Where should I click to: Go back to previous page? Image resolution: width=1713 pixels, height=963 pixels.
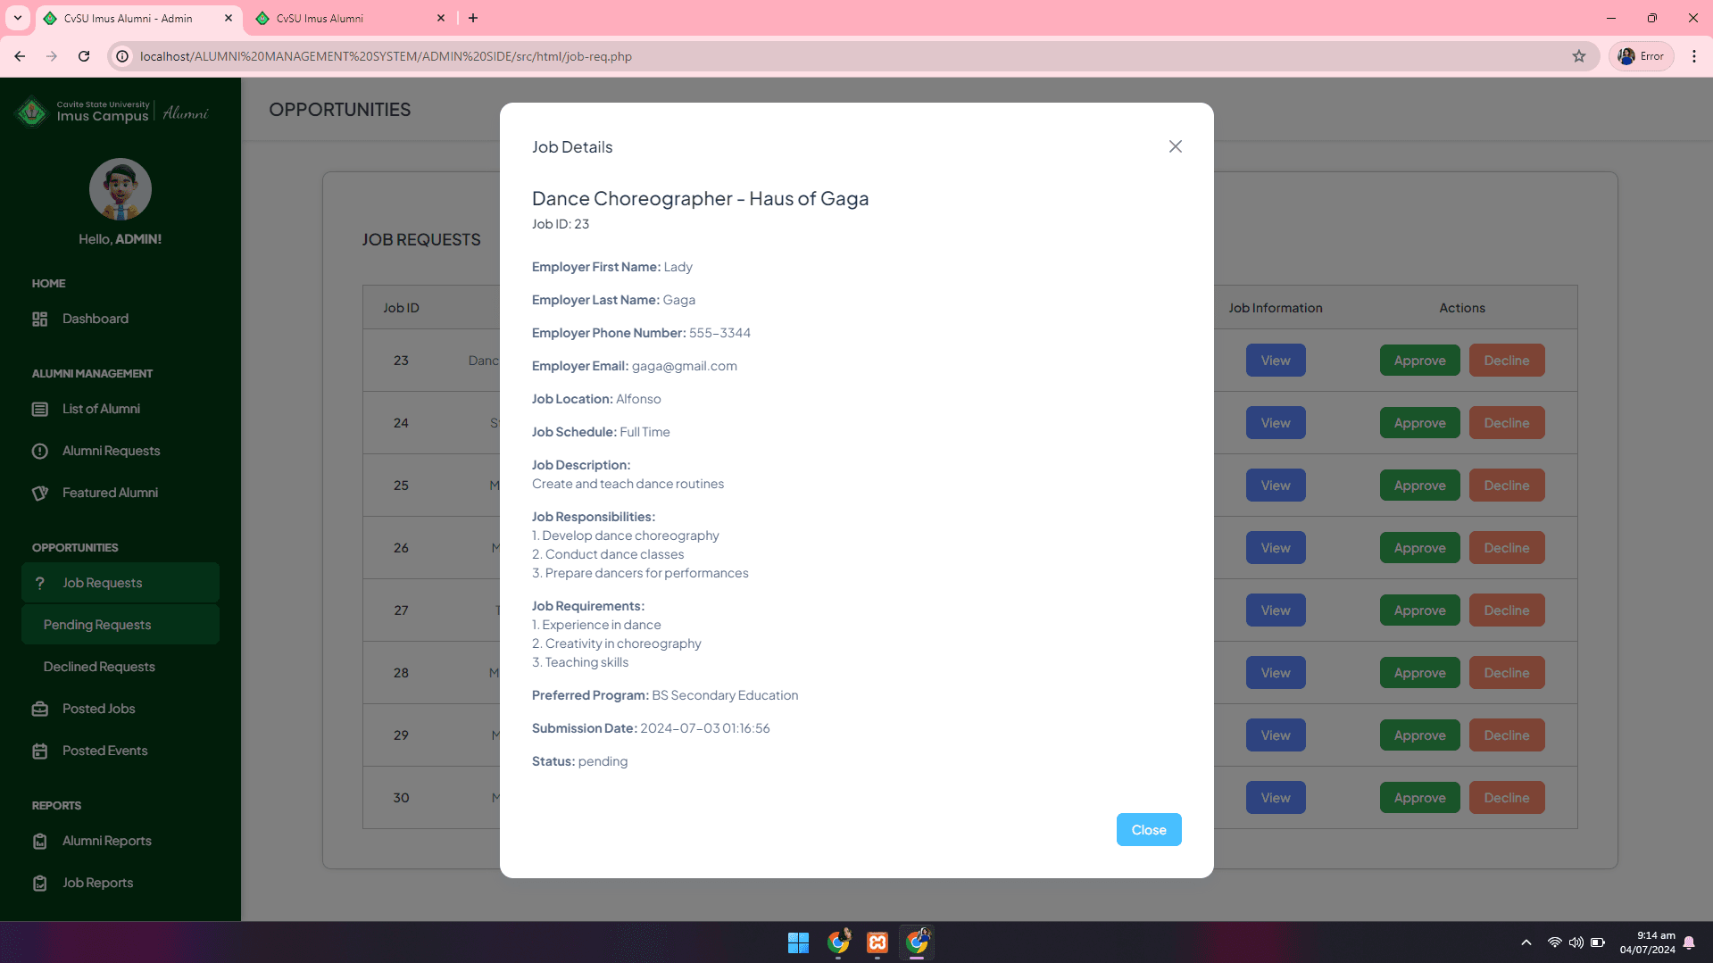pos(20,56)
